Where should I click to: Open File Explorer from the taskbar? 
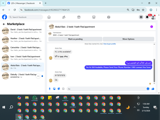pos(27,98)
